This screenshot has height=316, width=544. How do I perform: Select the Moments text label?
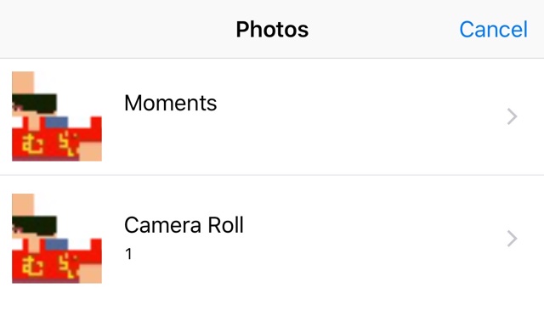click(x=170, y=103)
